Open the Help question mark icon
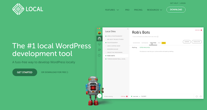Viewport: 207px width, 110px height. click(99, 55)
